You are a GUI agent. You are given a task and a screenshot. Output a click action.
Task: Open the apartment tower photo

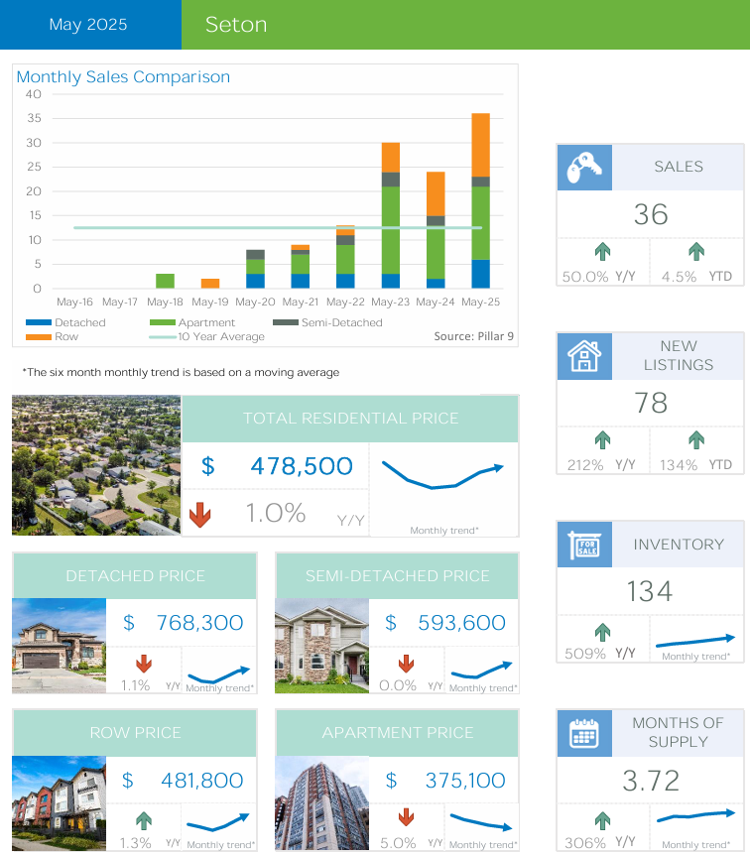click(x=321, y=803)
